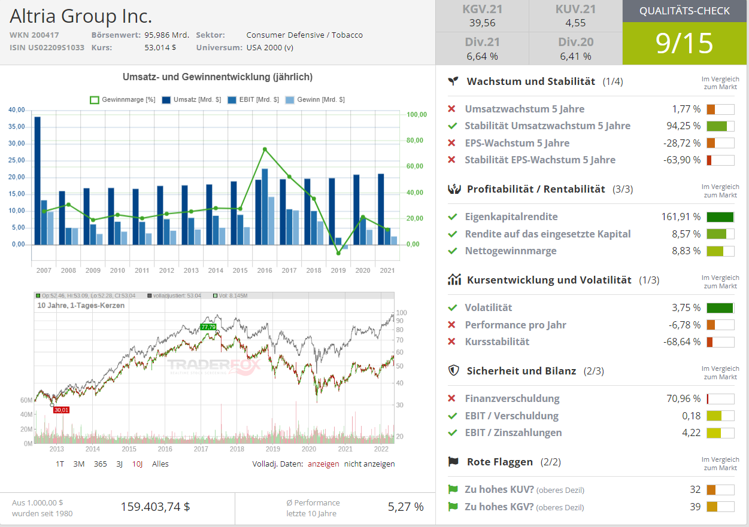Screen dimensions: 749x527
Task: Select the 10J chart timeframe
Action: (137, 464)
